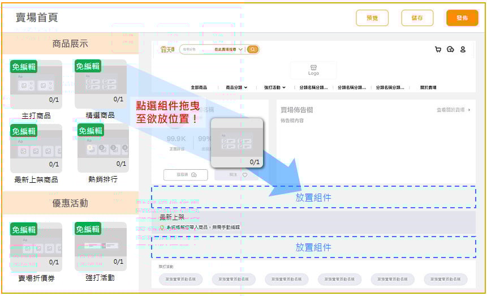Open the chat message icon in header

click(450, 50)
